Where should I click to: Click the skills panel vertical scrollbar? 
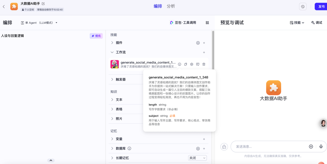(x=213, y=50)
